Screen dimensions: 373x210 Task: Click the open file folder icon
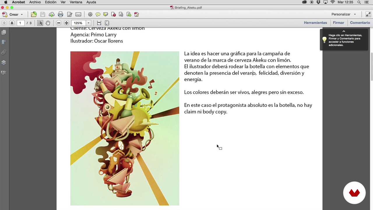click(34, 14)
